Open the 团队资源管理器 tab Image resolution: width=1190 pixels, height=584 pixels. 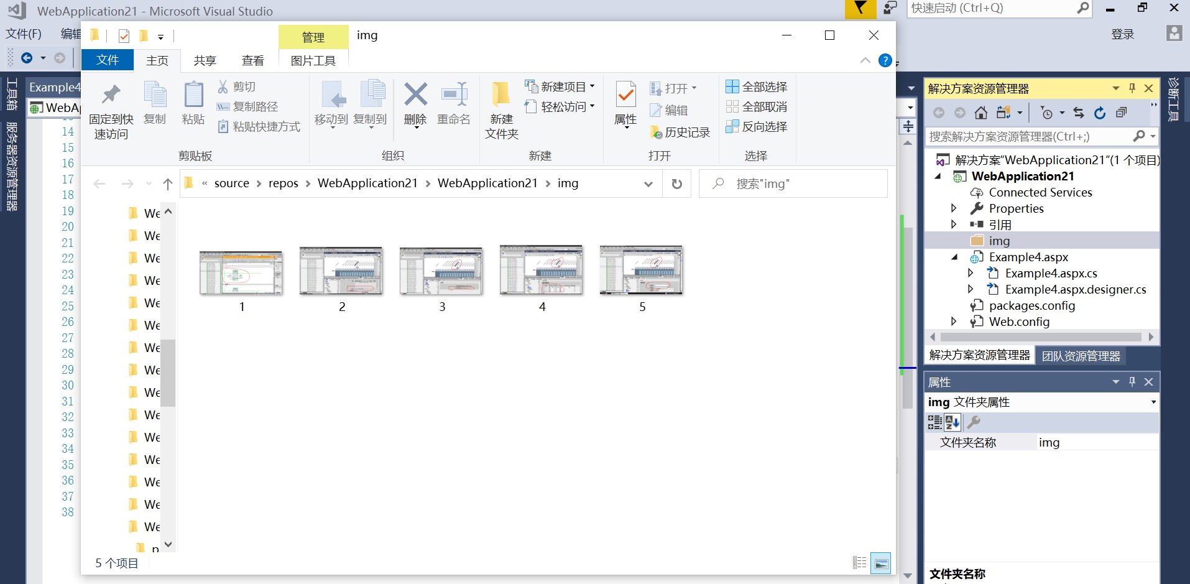click(1080, 355)
